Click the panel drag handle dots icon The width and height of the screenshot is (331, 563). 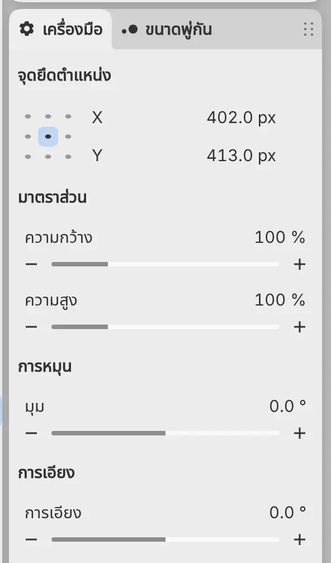(309, 30)
